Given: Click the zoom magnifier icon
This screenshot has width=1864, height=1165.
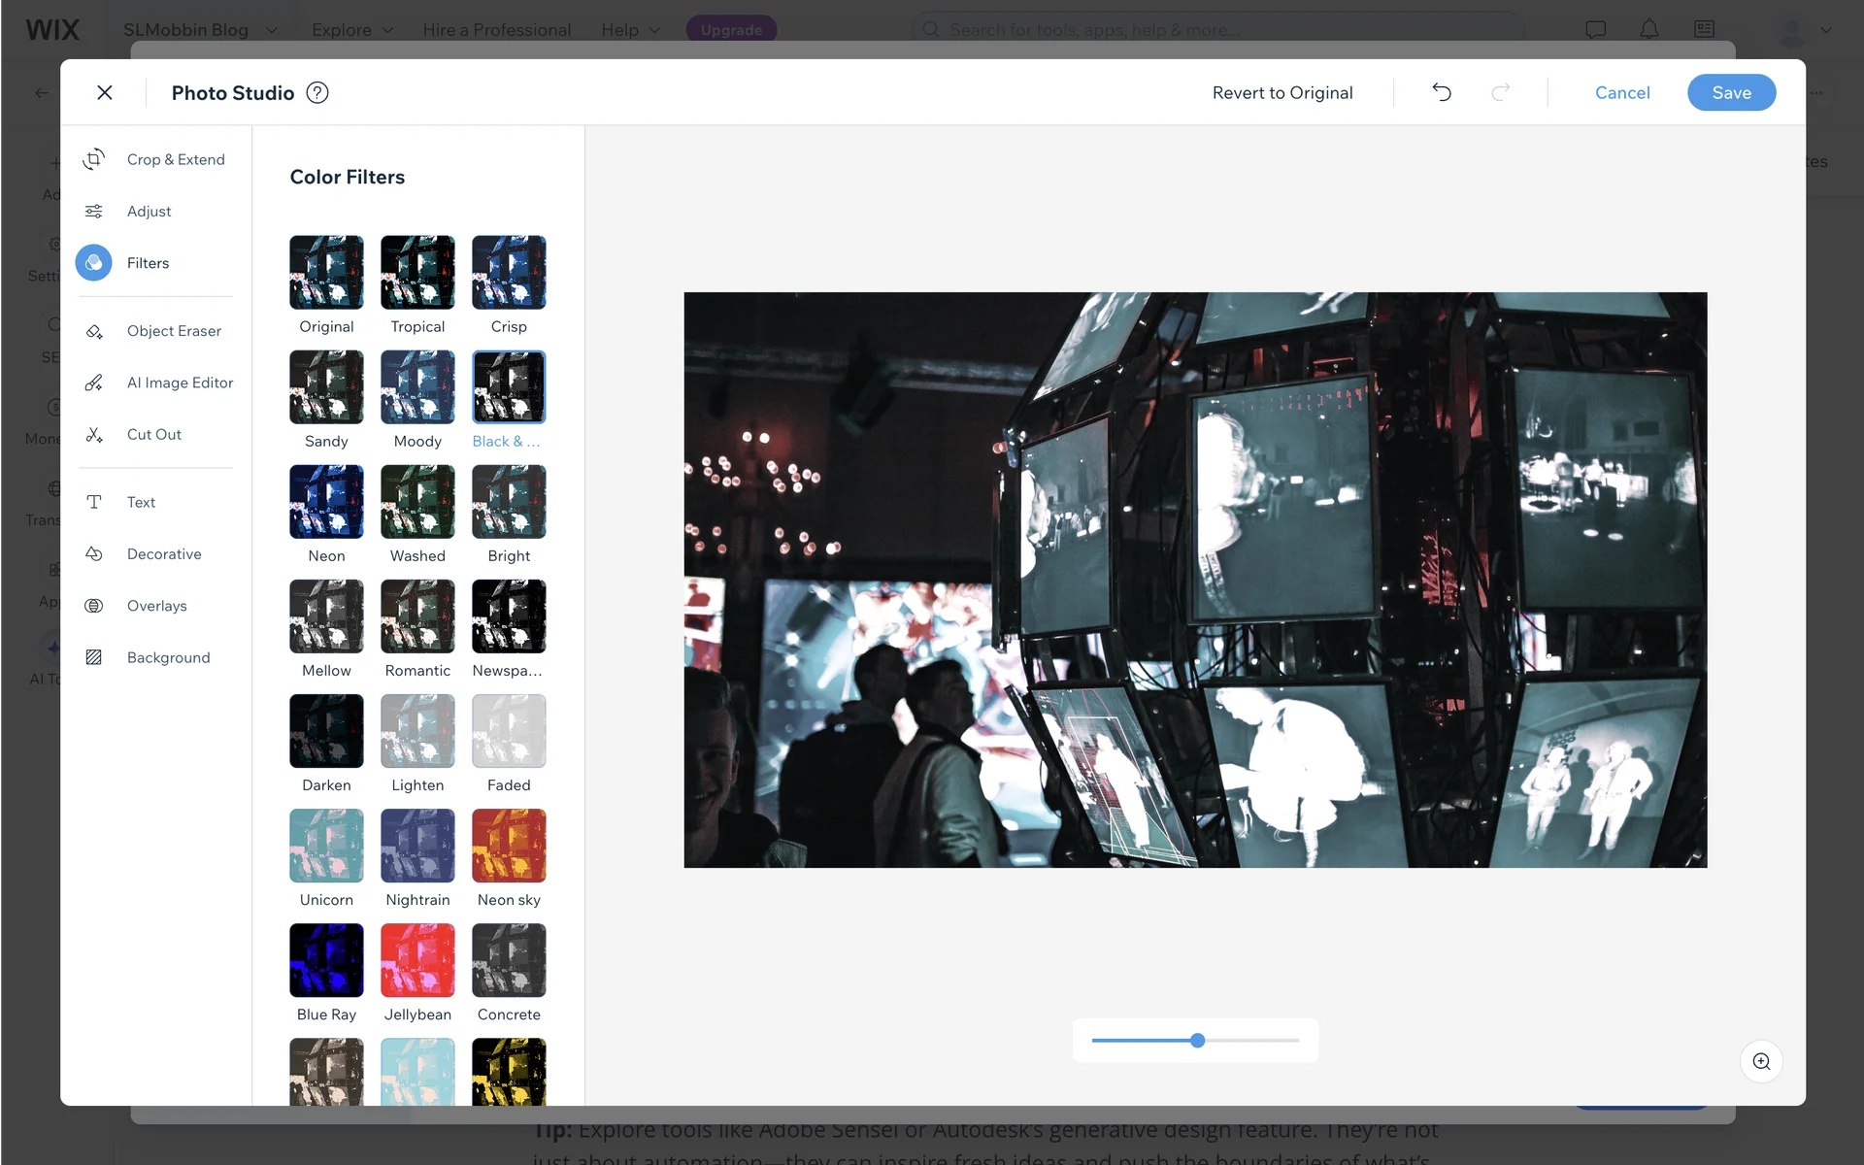Looking at the screenshot, I should tap(1761, 1061).
